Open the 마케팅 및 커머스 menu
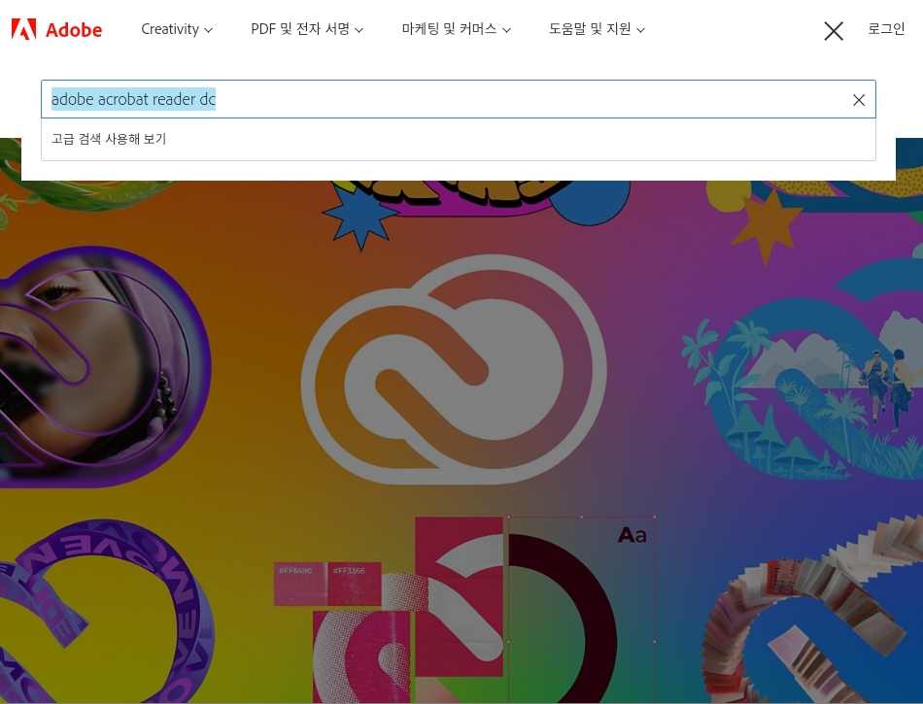Image resolution: width=923 pixels, height=704 pixels. [457, 29]
